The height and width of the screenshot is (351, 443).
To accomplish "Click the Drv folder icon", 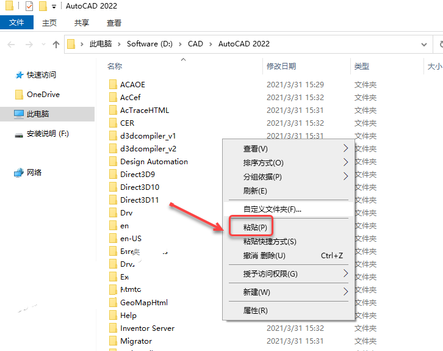I will pyautogui.click(x=113, y=213).
